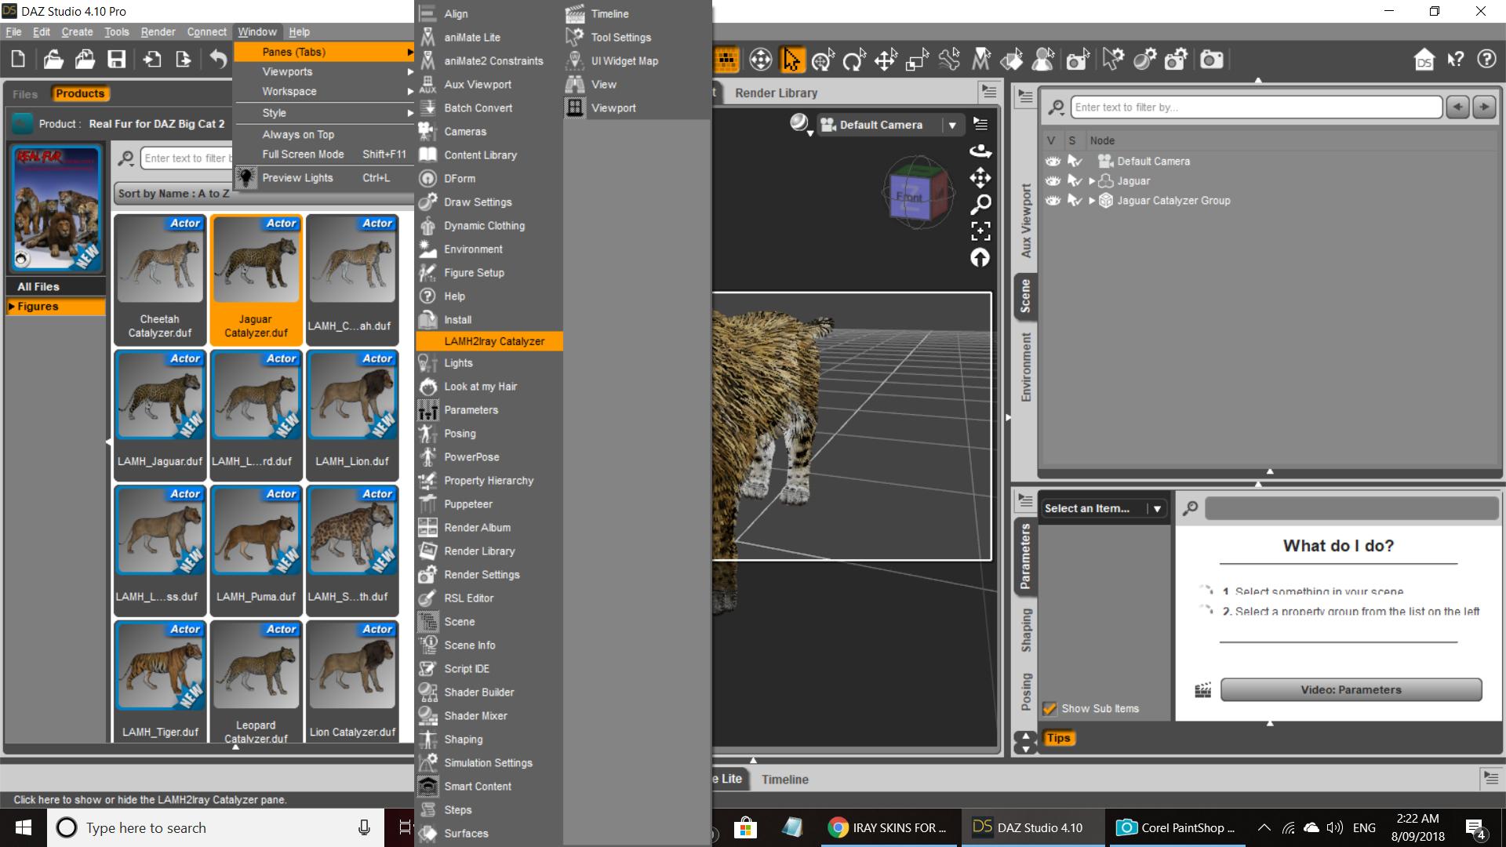Screen dimensions: 1506x847
Task: Toggle visibility eye for Jaguar node
Action: click(1053, 181)
